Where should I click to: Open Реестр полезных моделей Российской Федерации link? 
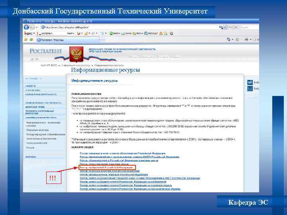(x=110, y=171)
